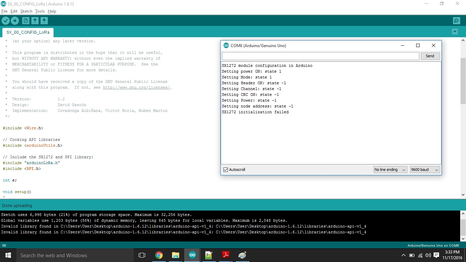Create a new sketch with New icon

26,21
